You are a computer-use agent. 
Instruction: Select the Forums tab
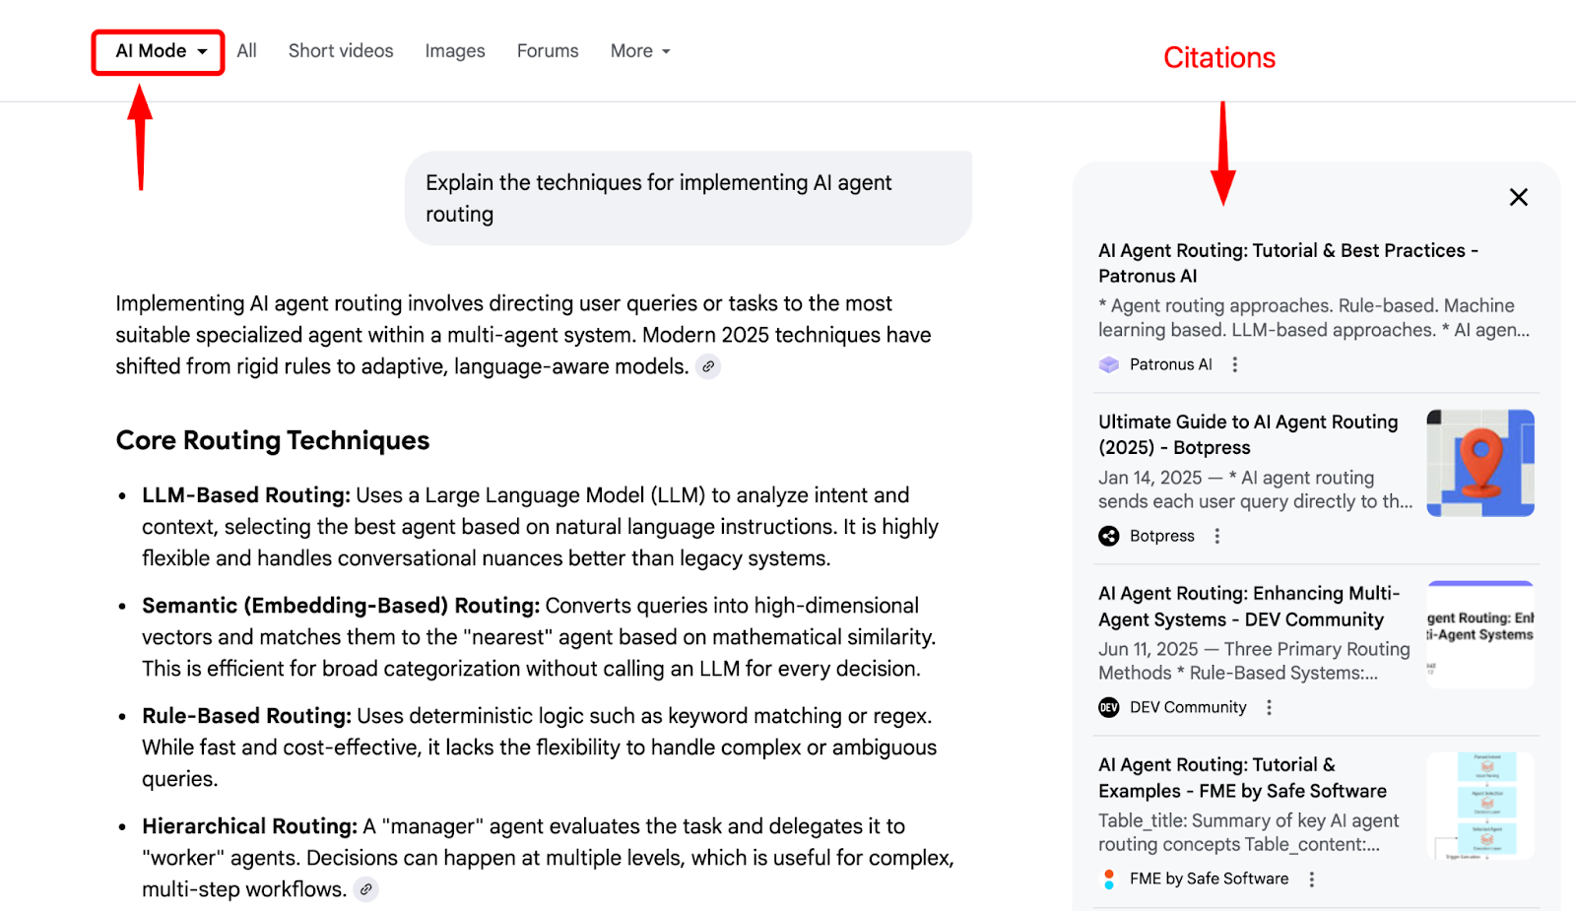(547, 50)
